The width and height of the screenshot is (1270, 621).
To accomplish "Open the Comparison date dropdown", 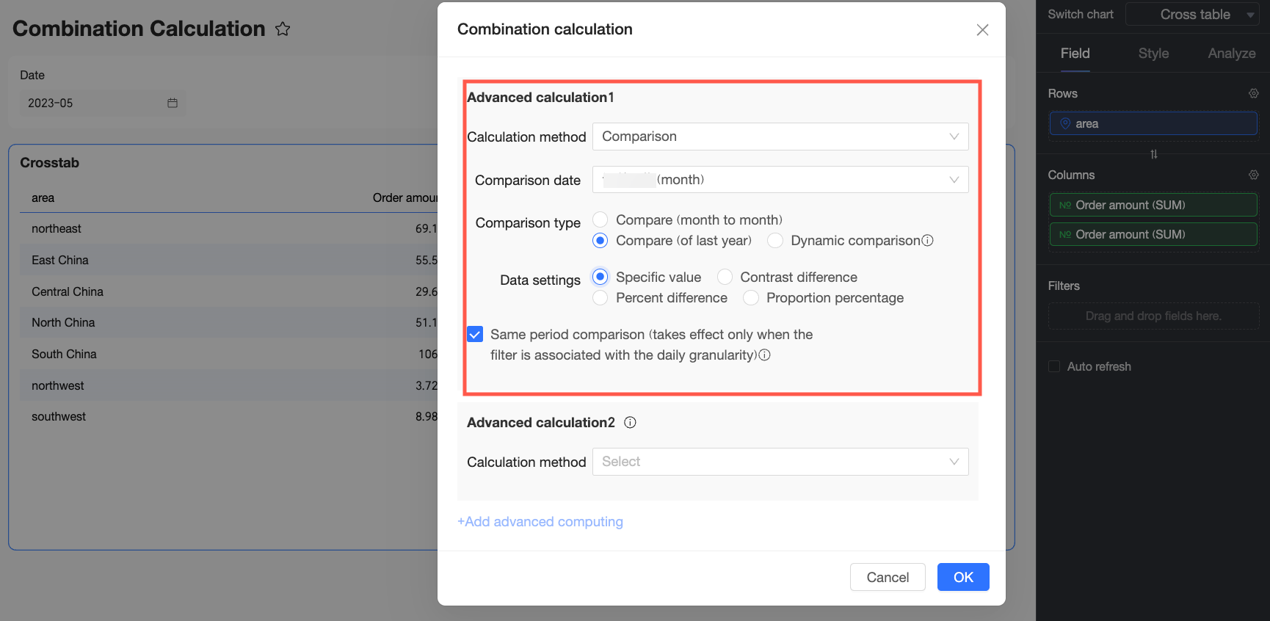I will pyautogui.click(x=780, y=180).
